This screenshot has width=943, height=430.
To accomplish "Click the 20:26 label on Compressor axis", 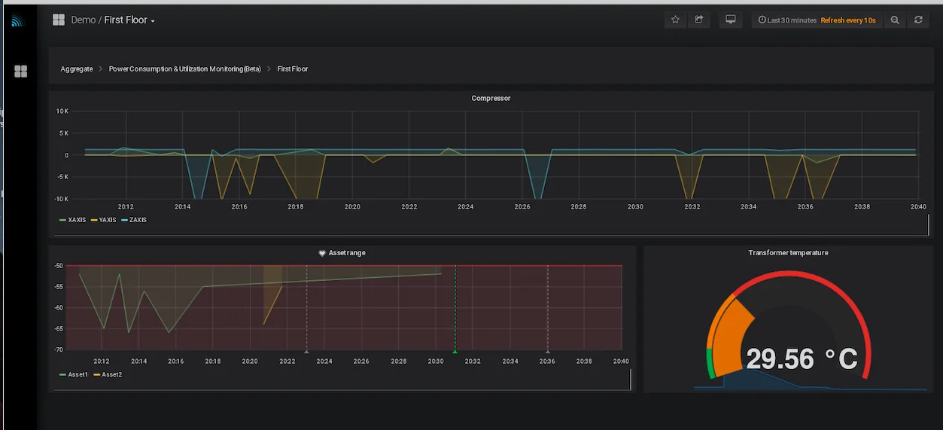I will [522, 206].
